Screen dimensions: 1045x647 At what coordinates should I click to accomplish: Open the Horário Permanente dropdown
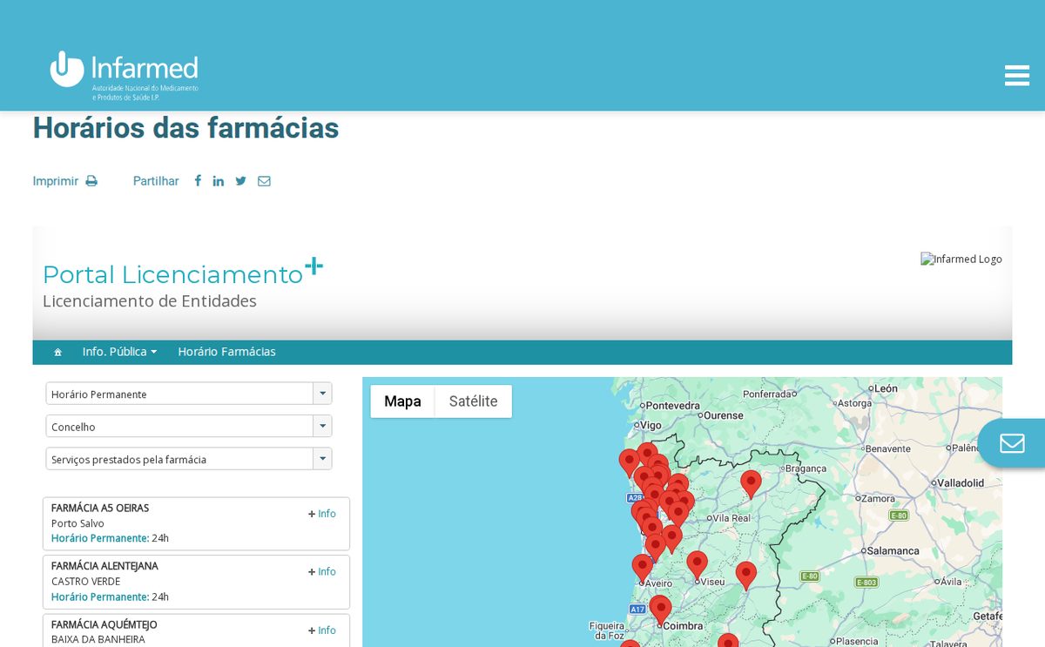tap(189, 394)
